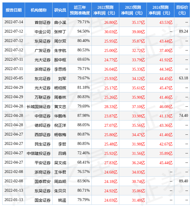Image resolution: width=190 pixels, height=207 pixels.
Task: Click the 2022预测净利润 column header
Action: click(105, 10)
